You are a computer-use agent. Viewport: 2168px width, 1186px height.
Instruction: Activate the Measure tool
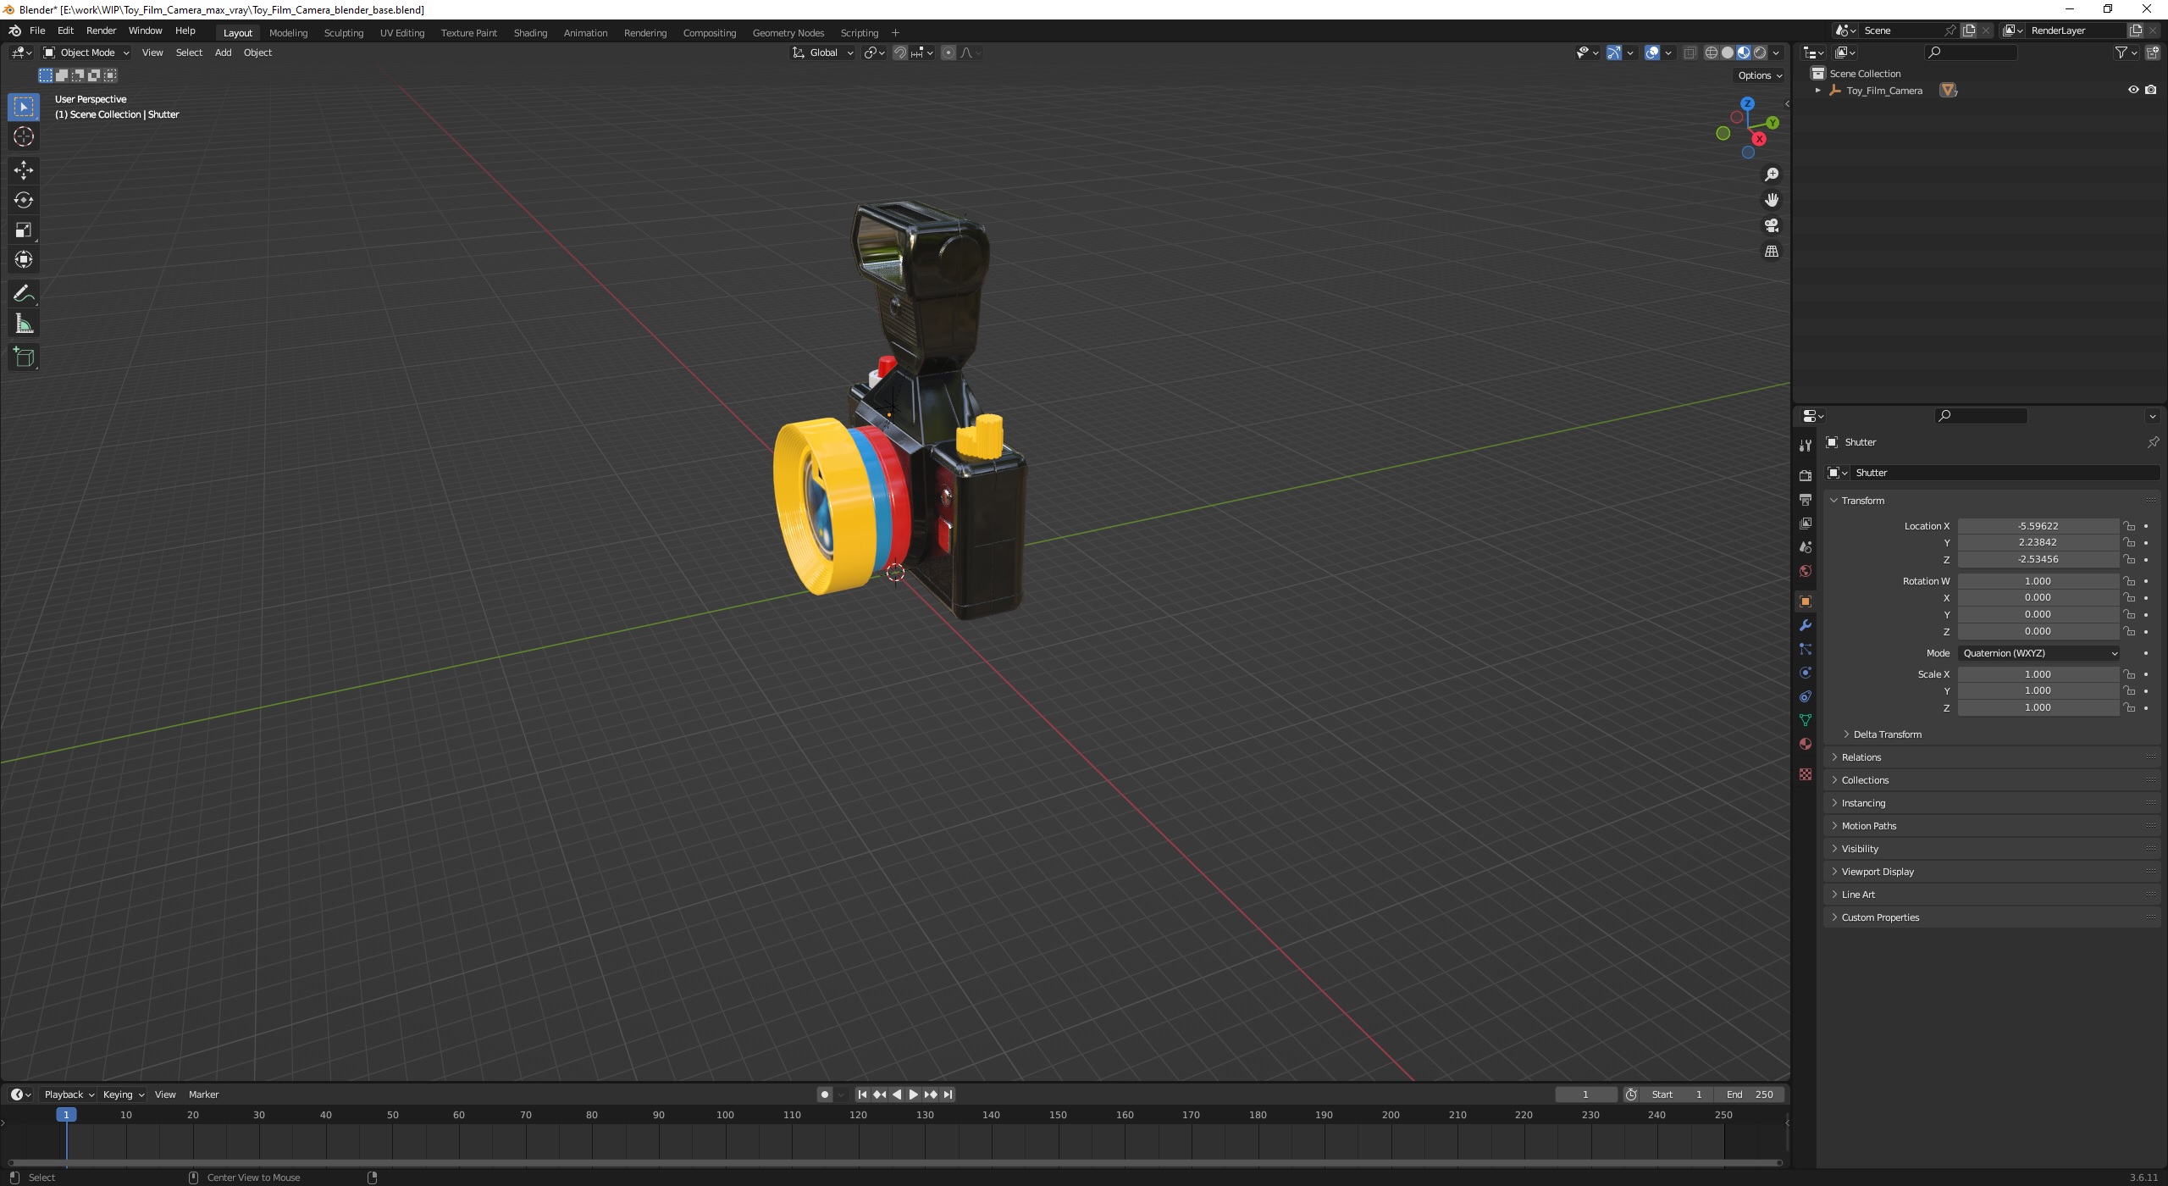pos(24,324)
